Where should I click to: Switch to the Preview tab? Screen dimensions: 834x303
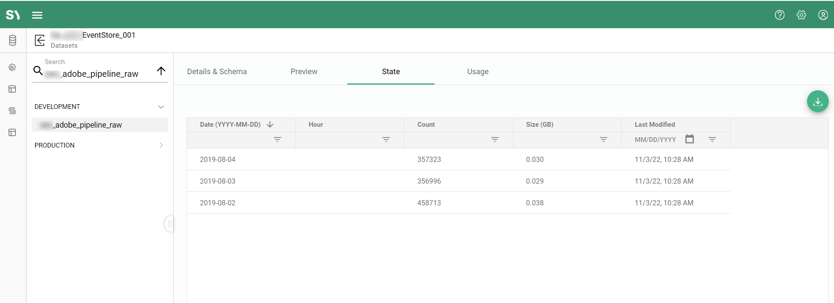pos(304,72)
